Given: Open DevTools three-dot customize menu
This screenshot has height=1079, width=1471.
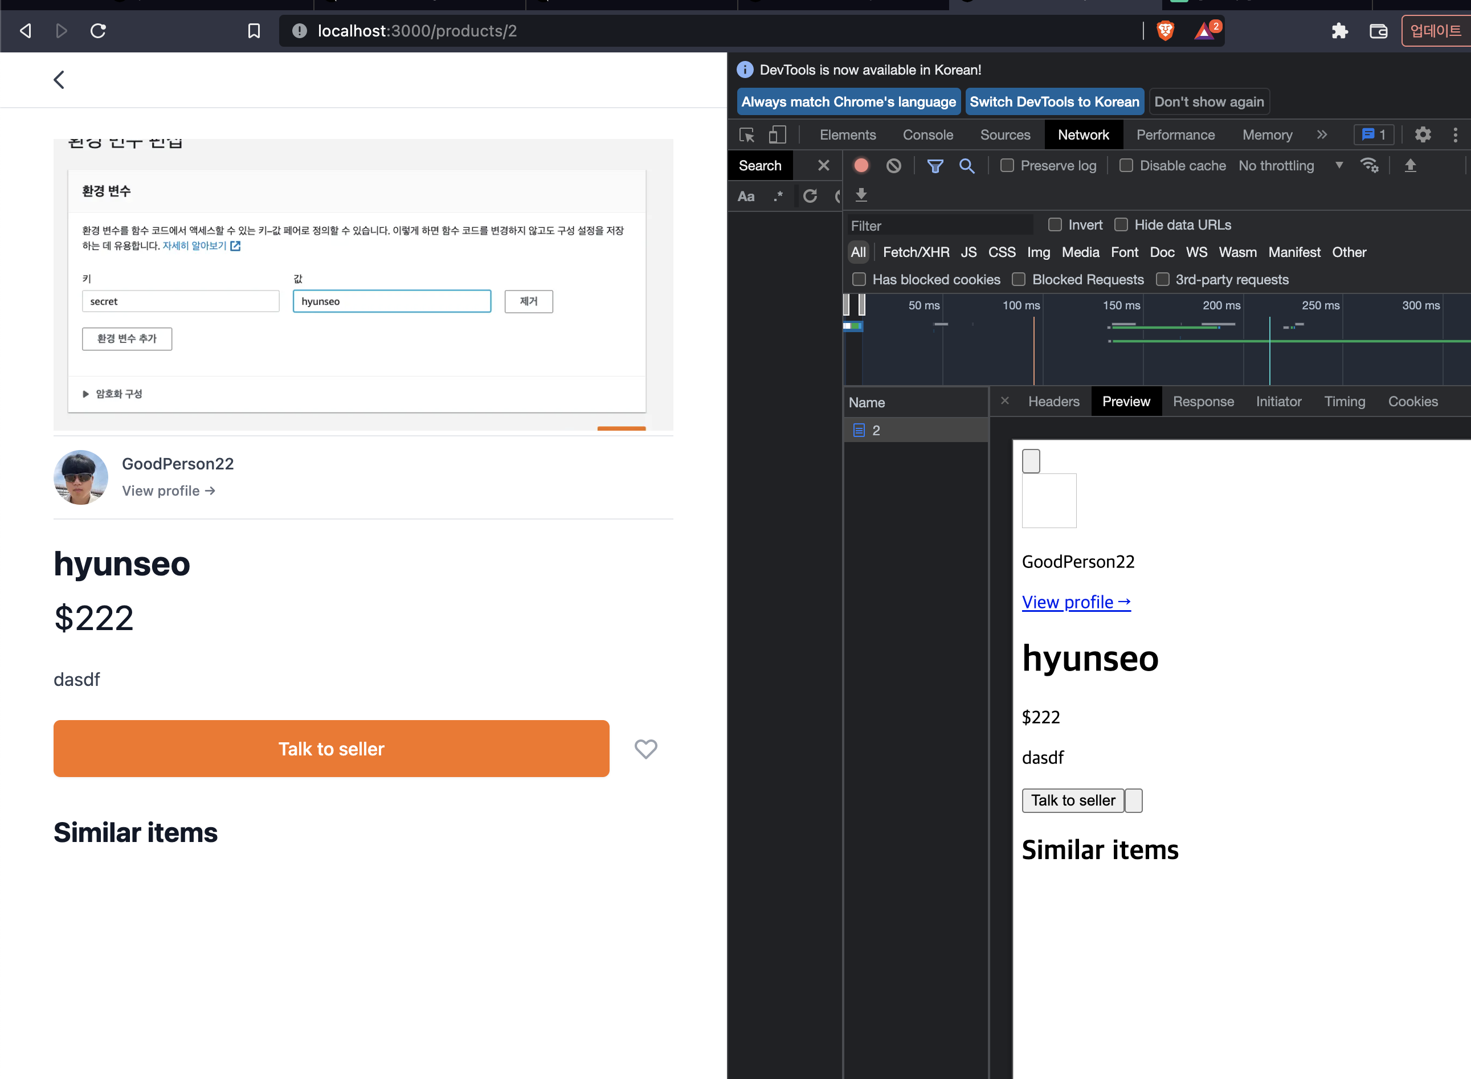Looking at the screenshot, I should click(1454, 134).
